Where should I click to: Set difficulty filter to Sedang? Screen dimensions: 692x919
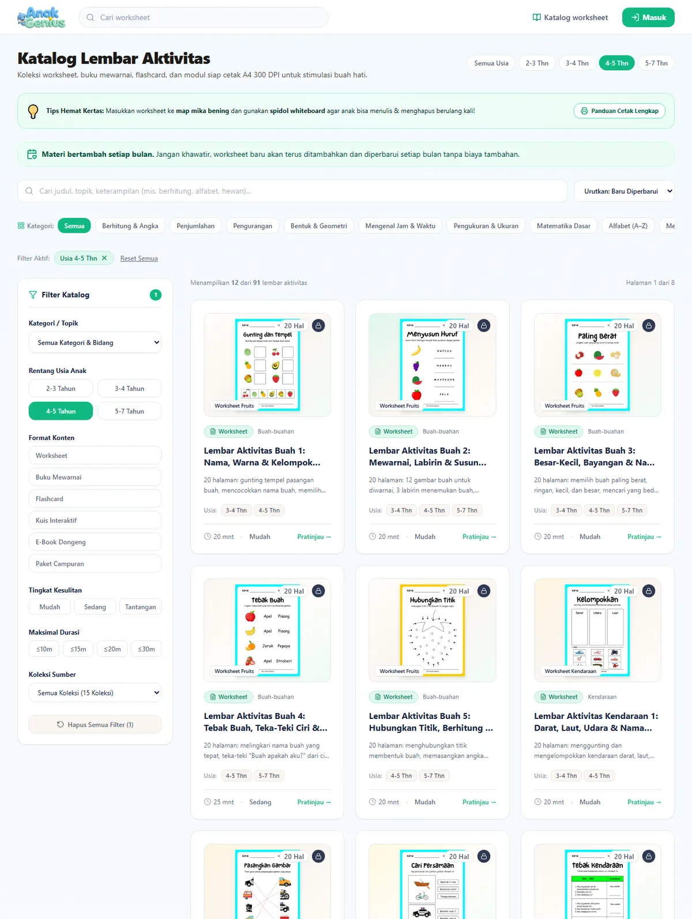pos(95,607)
